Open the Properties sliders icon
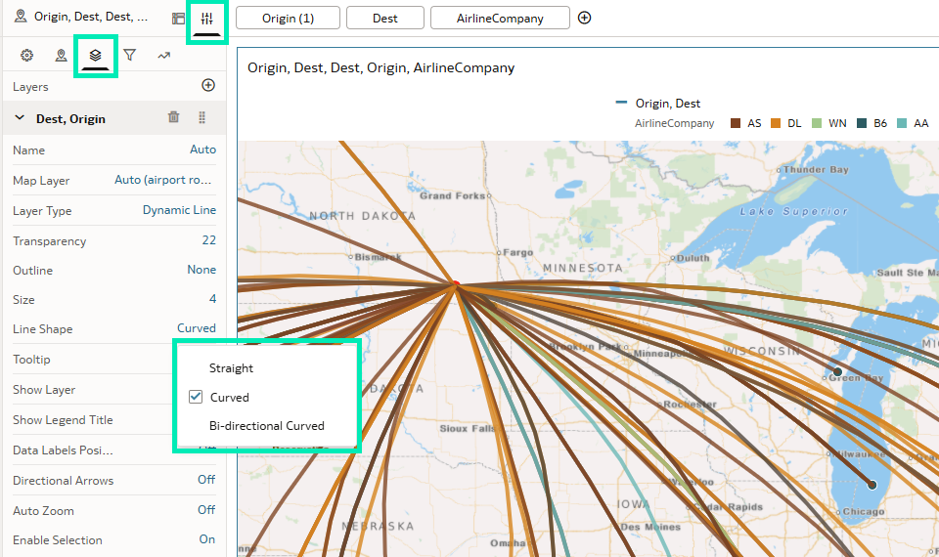 [x=206, y=20]
